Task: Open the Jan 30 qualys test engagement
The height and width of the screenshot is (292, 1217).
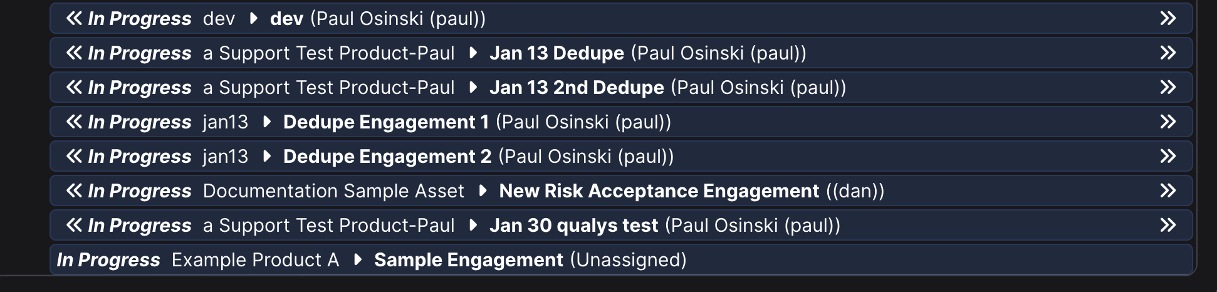Action: [573, 226]
